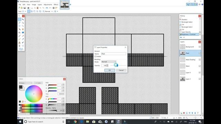Open the File menu
The image size is (221, 124).
[20, 4]
